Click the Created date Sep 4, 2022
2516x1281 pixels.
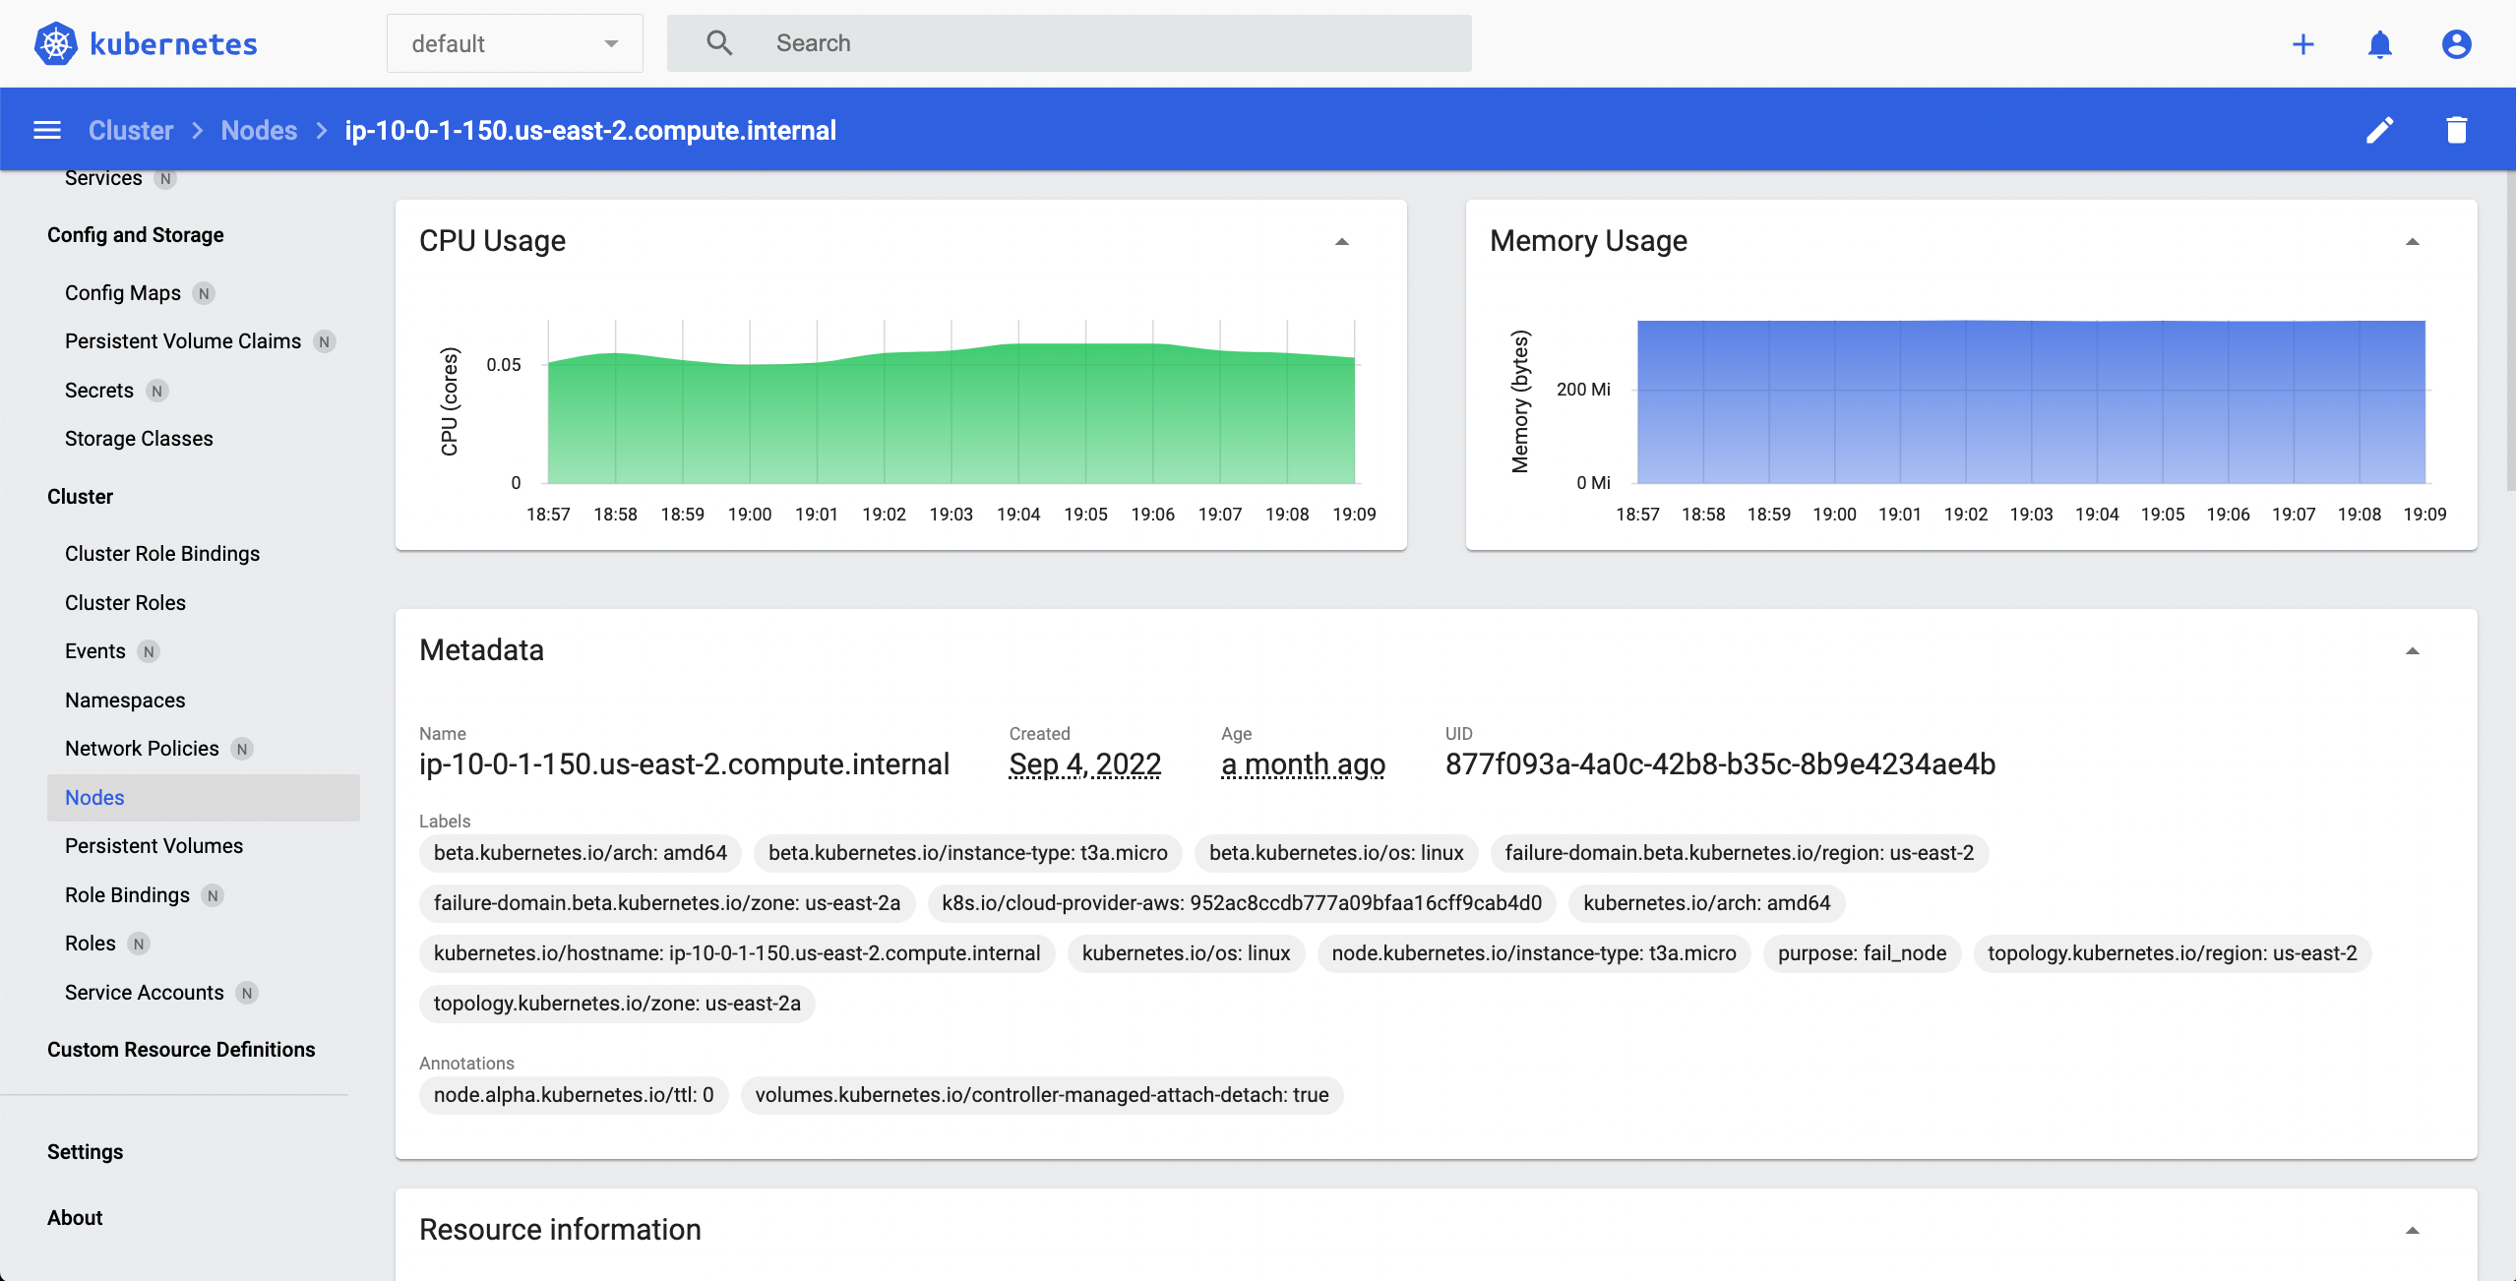[1084, 764]
